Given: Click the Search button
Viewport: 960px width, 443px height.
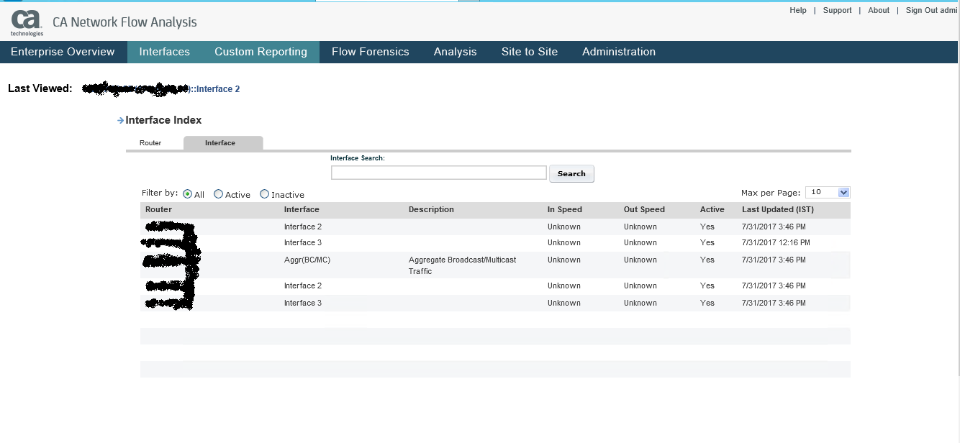Looking at the screenshot, I should pyautogui.click(x=571, y=173).
